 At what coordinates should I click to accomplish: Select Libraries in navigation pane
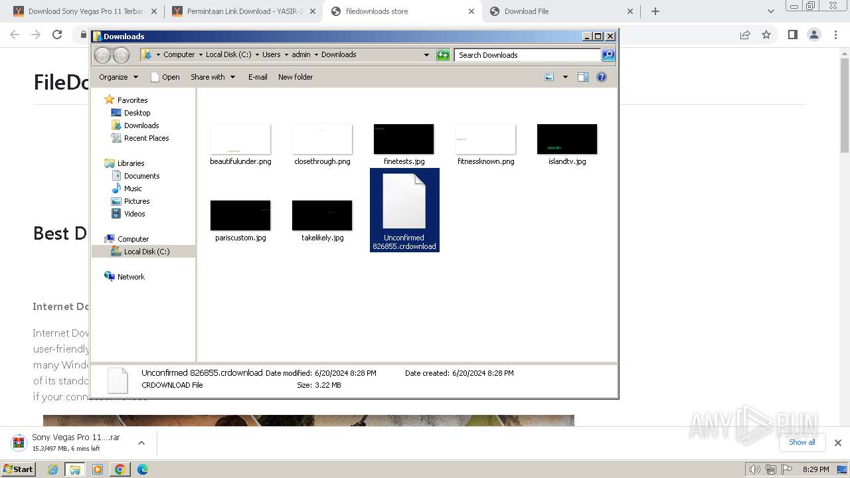[x=124, y=163]
